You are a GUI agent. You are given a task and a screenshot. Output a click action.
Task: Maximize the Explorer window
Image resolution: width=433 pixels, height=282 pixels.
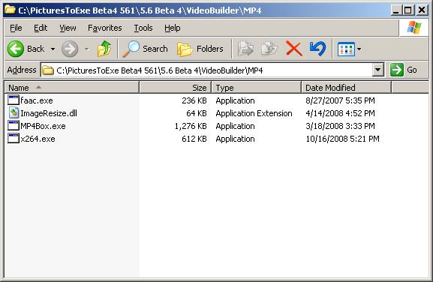tap(408, 10)
